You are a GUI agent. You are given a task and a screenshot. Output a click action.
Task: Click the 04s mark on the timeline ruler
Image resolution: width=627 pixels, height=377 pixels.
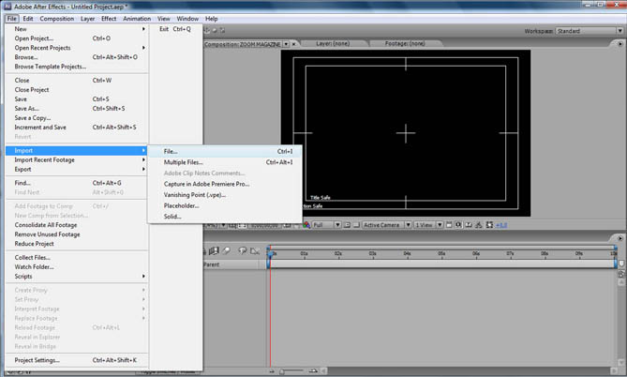(407, 253)
